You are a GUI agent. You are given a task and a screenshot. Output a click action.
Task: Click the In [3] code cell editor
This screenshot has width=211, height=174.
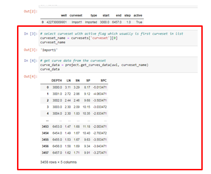(x=118, y=38)
